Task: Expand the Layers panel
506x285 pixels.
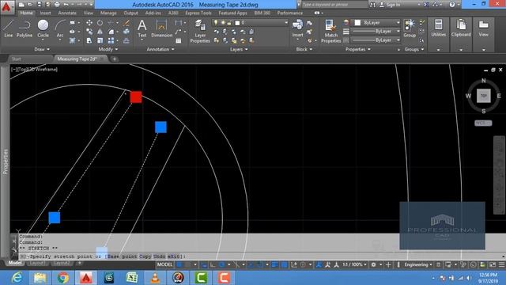Action: [239, 49]
